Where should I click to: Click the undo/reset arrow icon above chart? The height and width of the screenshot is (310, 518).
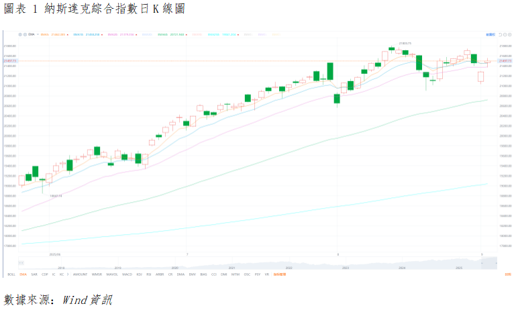tap(500, 34)
